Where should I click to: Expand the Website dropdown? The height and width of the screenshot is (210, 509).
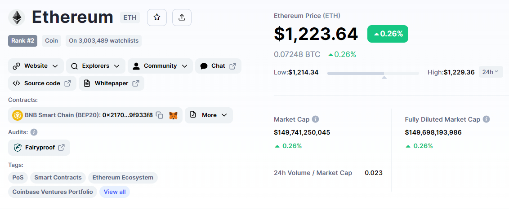55,66
